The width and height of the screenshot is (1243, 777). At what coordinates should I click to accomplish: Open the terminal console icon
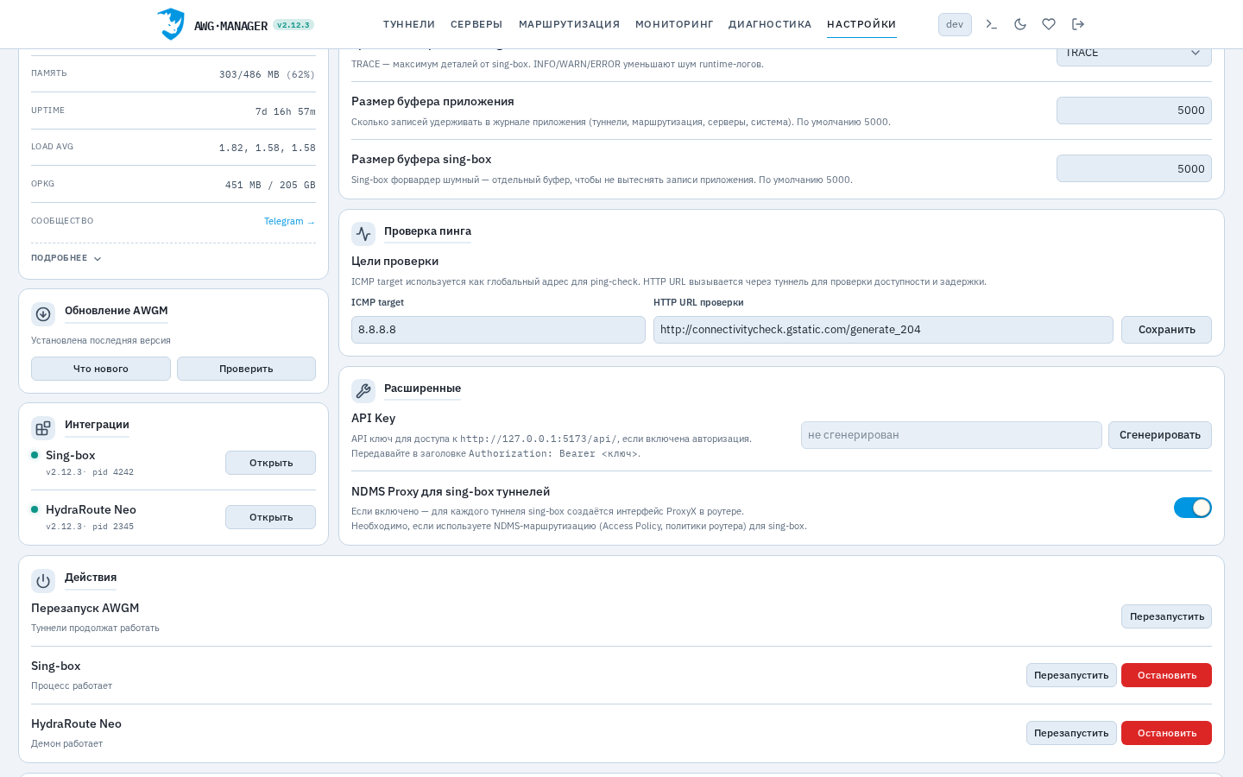click(992, 24)
